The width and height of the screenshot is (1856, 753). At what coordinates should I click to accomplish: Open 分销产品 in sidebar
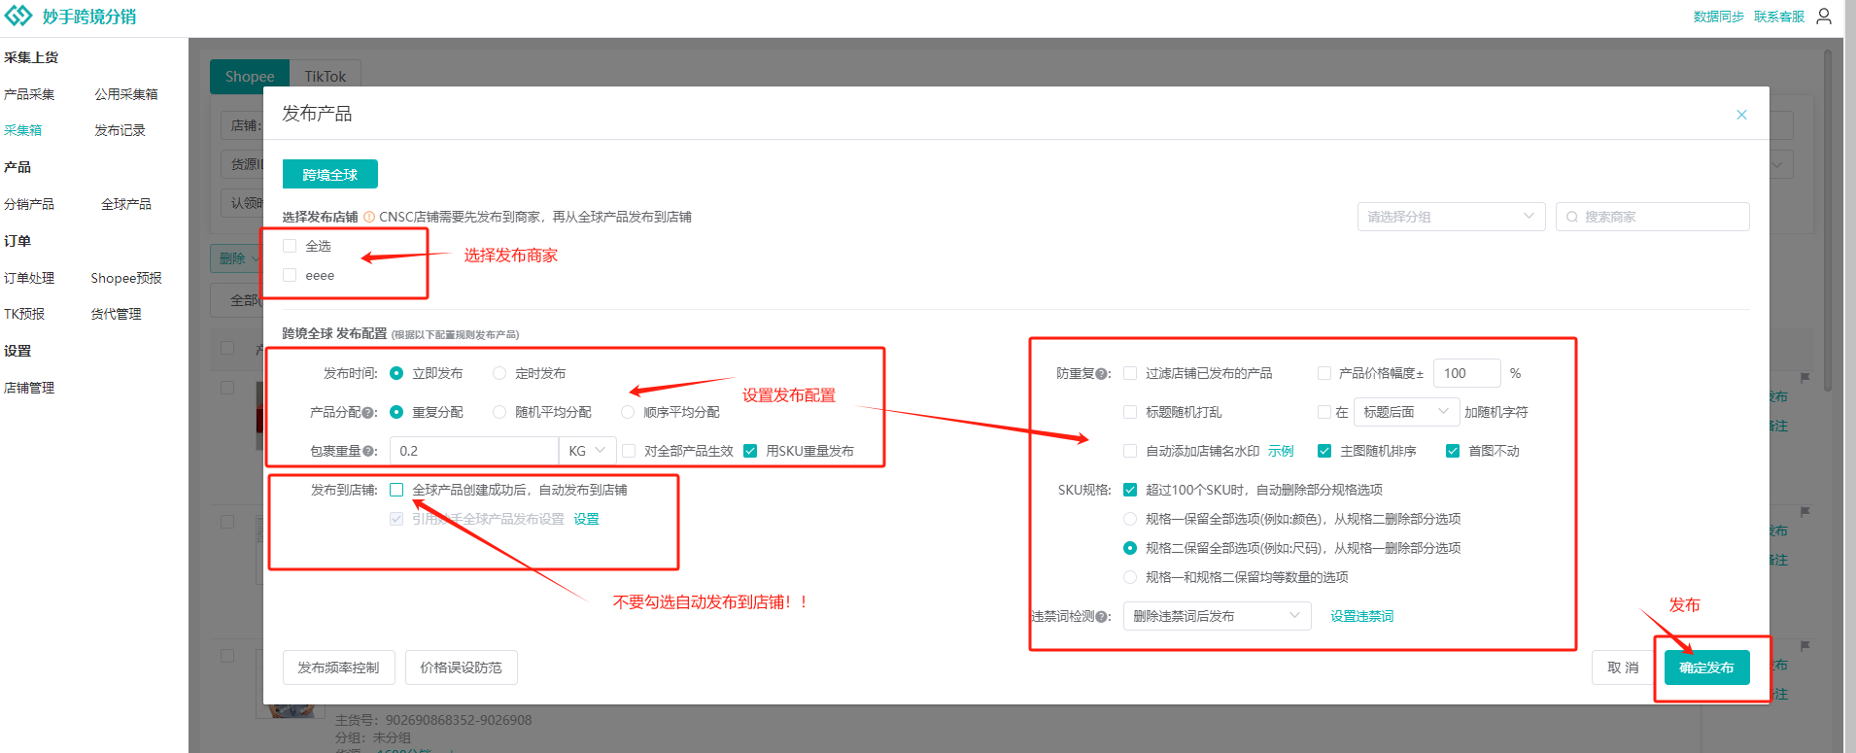click(x=29, y=204)
